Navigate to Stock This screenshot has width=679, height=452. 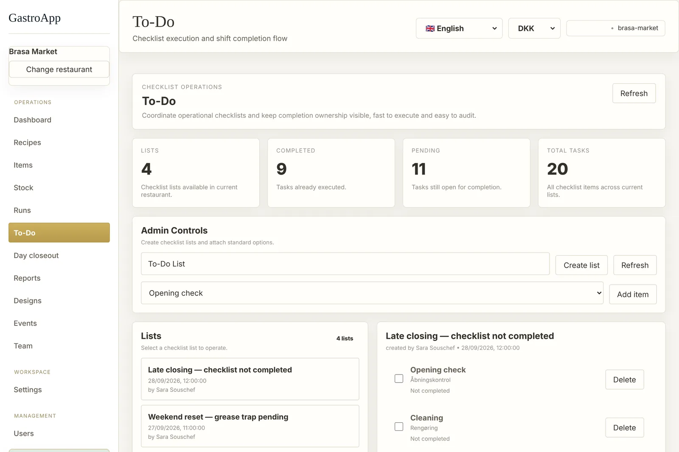click(59, 188)
